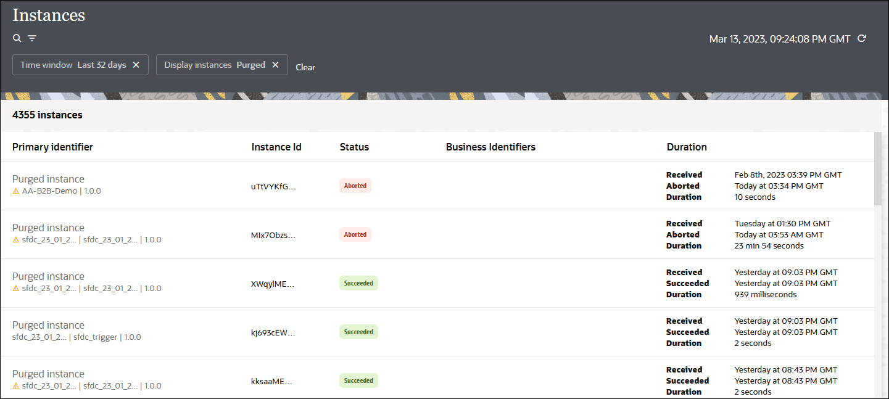Click sfdc_trigger | 1.0.0 integration text
This screenshot has height=399, width=889.
pyautogui.click(x=107, y=337)
